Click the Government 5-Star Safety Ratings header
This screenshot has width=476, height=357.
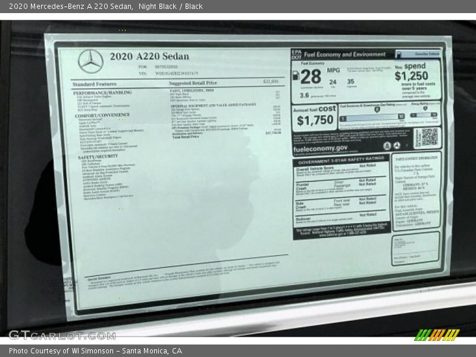click(x=341, y=161)
